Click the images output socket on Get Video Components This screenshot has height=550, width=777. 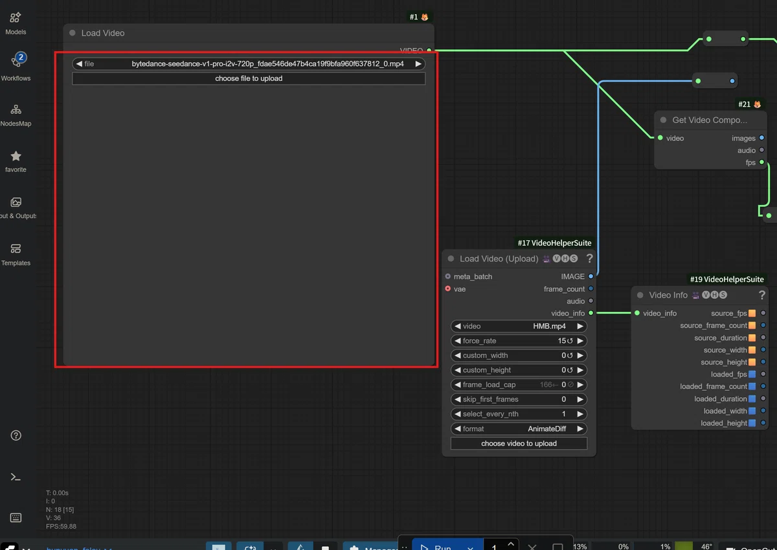pos(761,138)
